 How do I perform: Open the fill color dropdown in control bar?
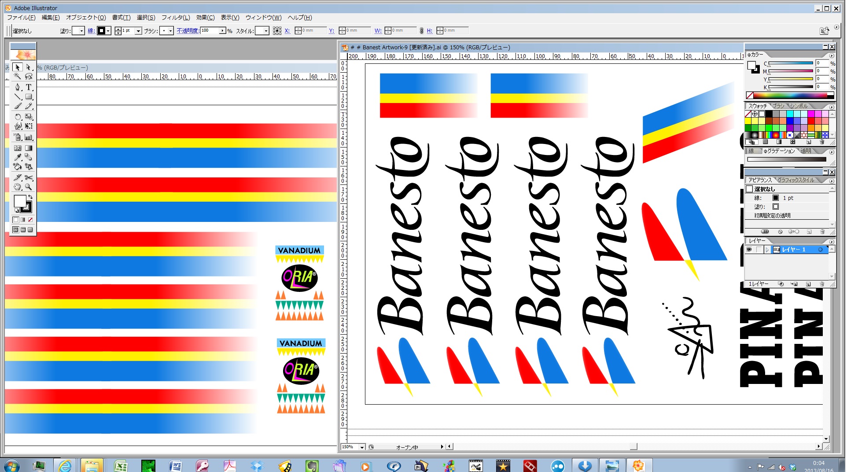[x=81, y=31]
